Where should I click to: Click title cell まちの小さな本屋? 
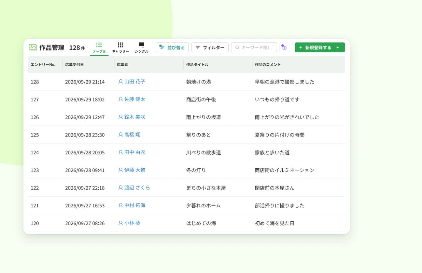point(206,188)
